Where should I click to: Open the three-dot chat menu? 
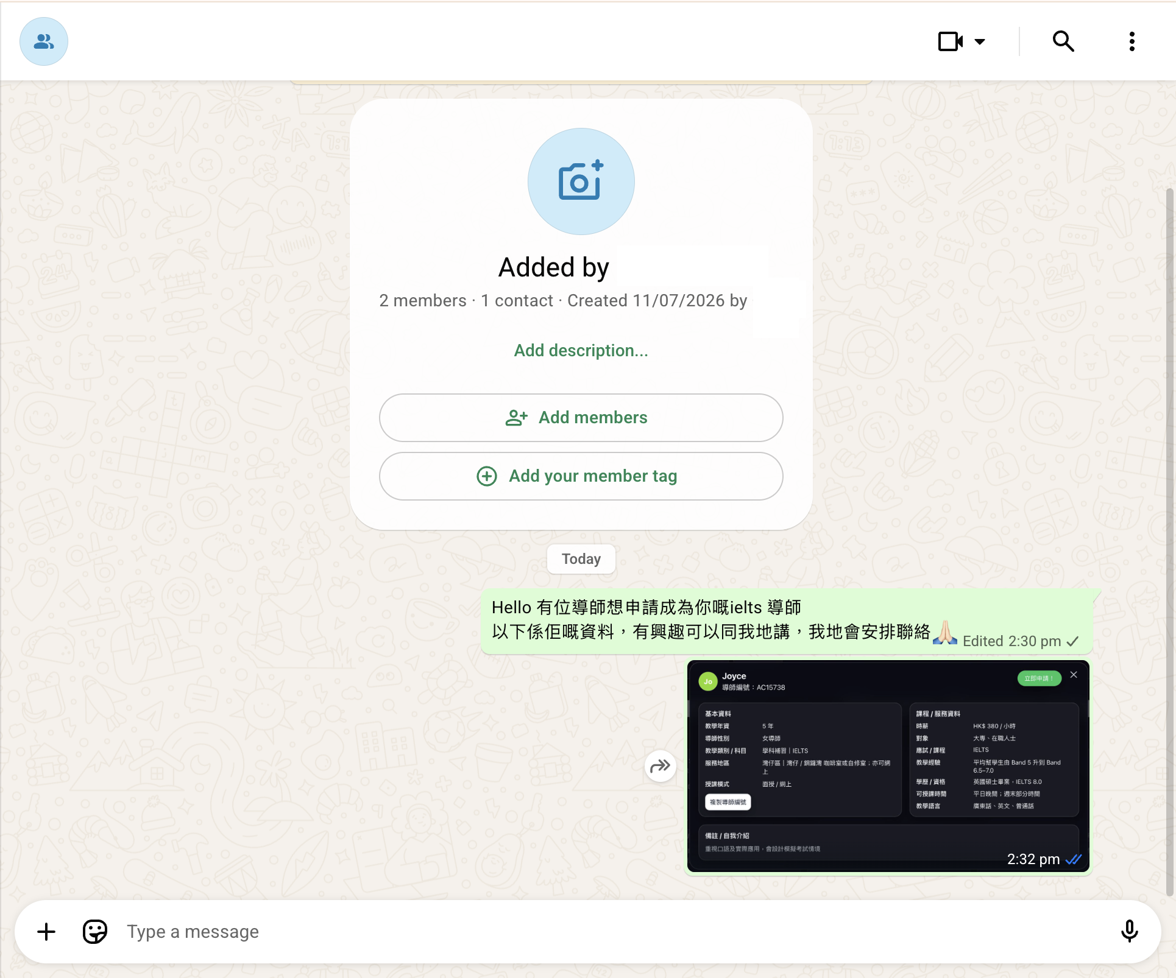1132,41
